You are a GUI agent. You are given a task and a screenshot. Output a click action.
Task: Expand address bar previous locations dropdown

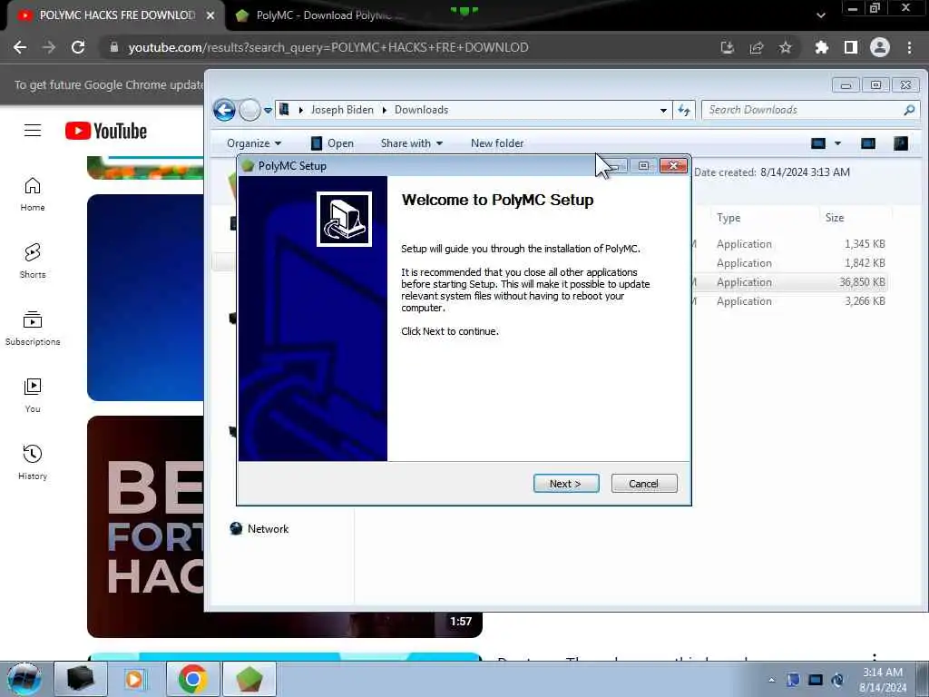[663, 110]
